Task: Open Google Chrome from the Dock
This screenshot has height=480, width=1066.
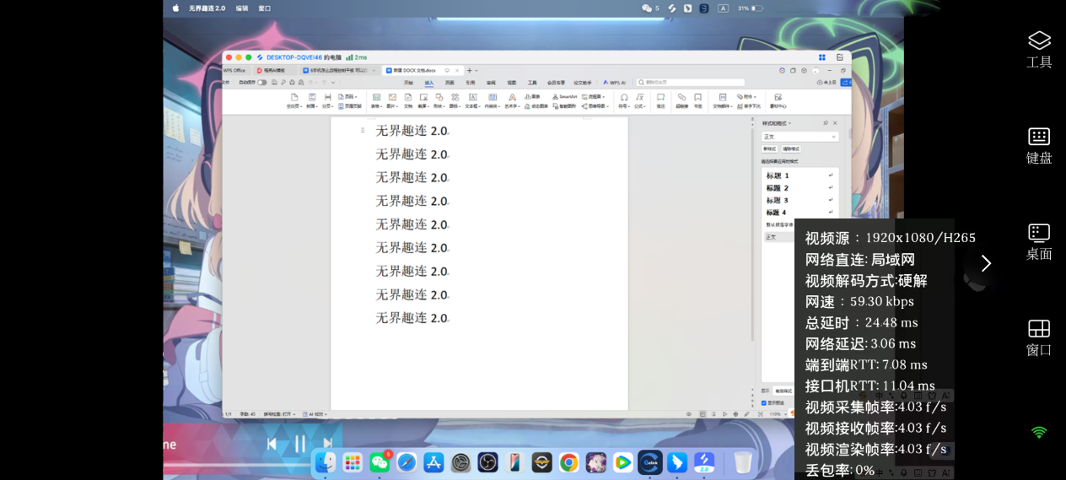Action: tap(569, 462)
